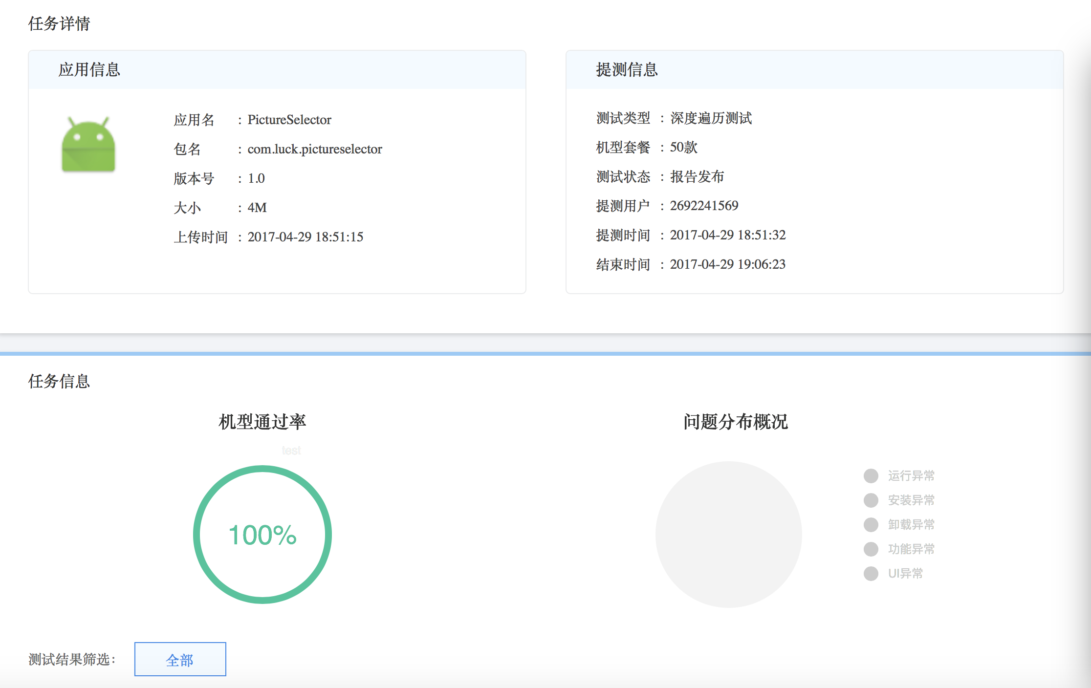Toggle the 运行异常 legend dot
The width and height of the screenshot is (1091, 688).
click(x=871, y=475)
